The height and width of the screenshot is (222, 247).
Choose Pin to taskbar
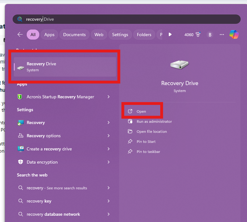pyautogui.click(x=148, y=152)
